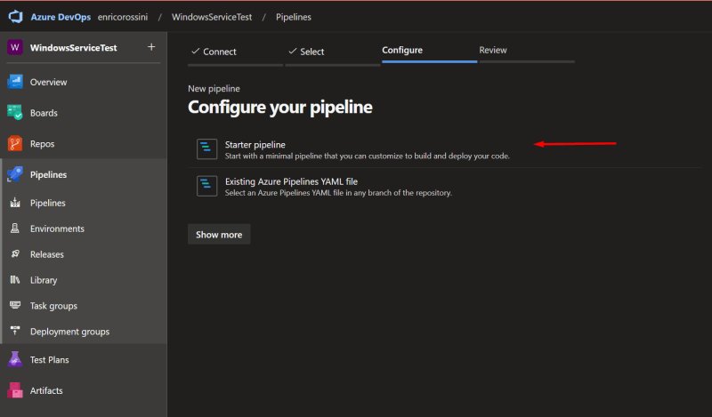Open the Releases rocket icon

pyautogui.click(x=15, y=253)
